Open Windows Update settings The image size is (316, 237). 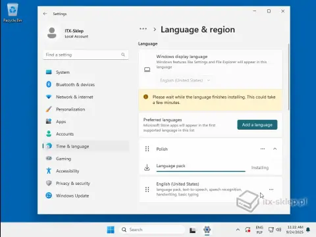[x=86, y=196]
